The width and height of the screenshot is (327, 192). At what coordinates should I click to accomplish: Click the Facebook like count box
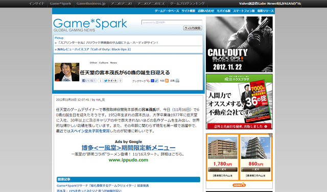click(x=100, y=81)
